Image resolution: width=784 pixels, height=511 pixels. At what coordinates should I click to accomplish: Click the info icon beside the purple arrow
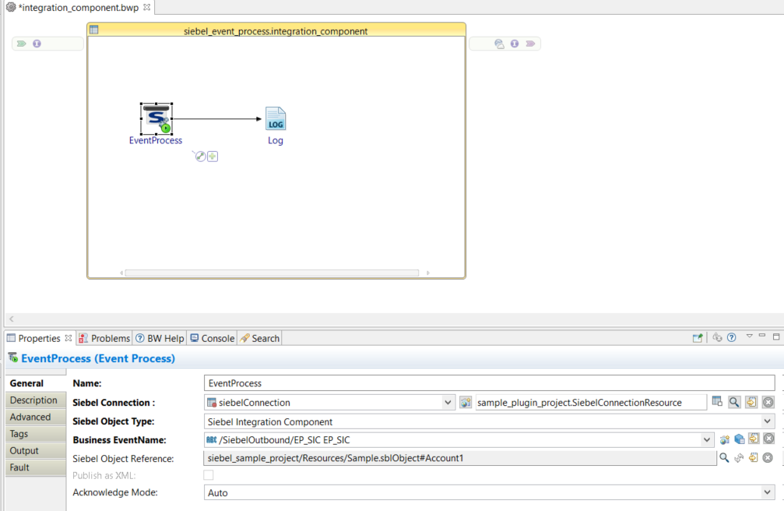pos(515,44)
